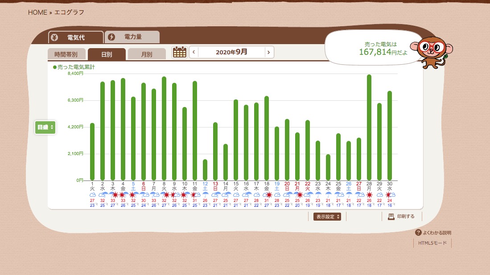Select the 月別 monthly view tab
Viewport: 490px width, 275px height.
point(146,54)
